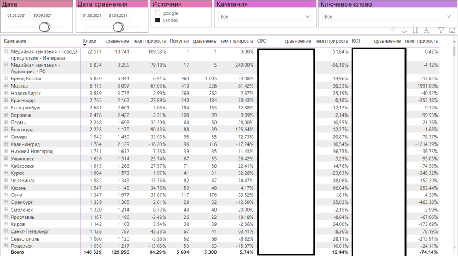Expand the Севастополь campaign row
Viewport: 458px width, 256px height.
coord(5,238)
